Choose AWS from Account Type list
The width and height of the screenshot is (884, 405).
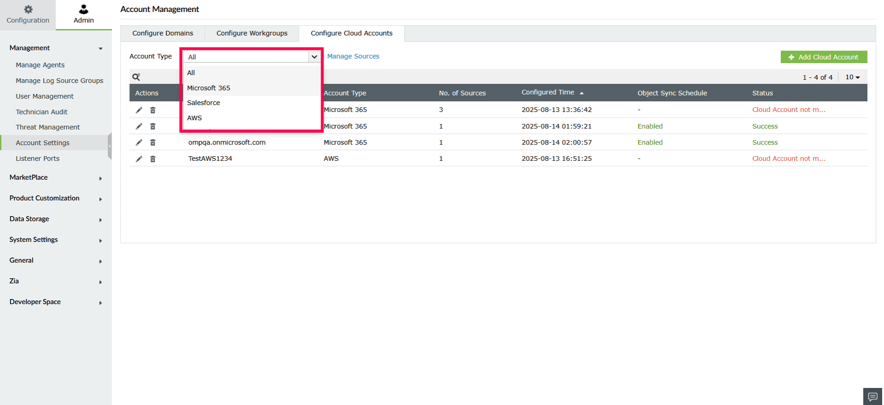pos(252,118)
